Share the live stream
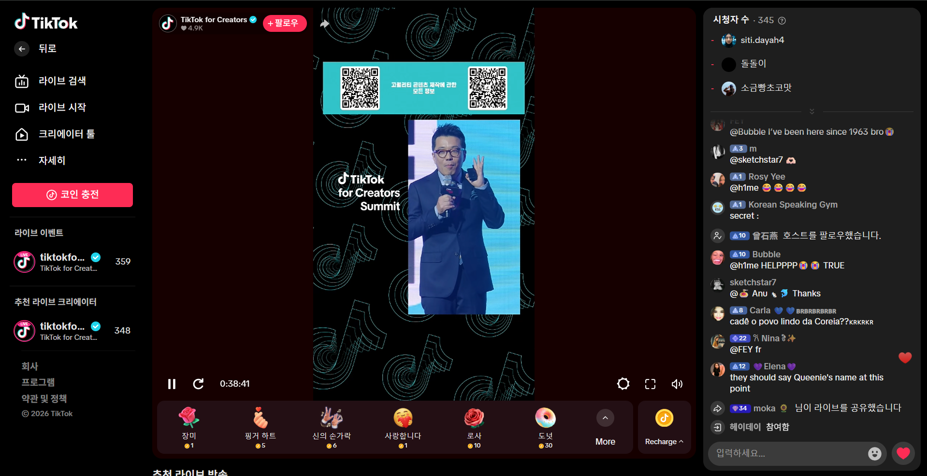 click(325, 24)
